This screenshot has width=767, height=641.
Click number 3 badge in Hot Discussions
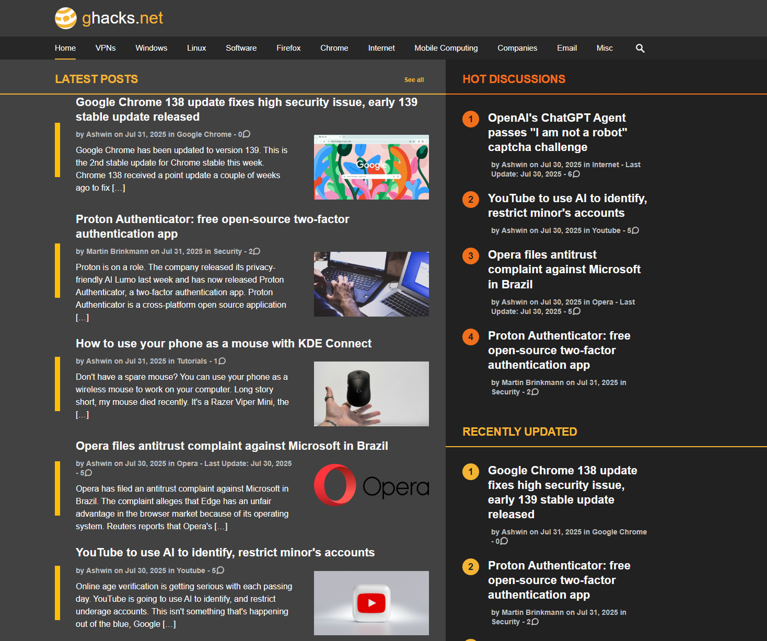click(470, 256)
